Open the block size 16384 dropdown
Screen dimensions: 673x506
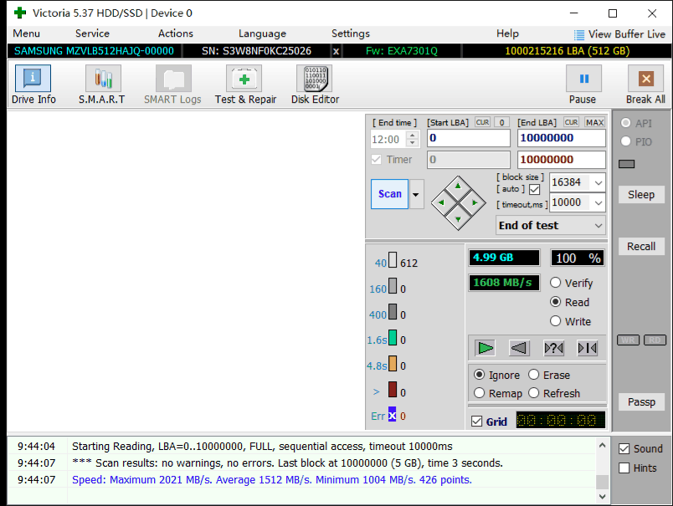tap(599, 183)
